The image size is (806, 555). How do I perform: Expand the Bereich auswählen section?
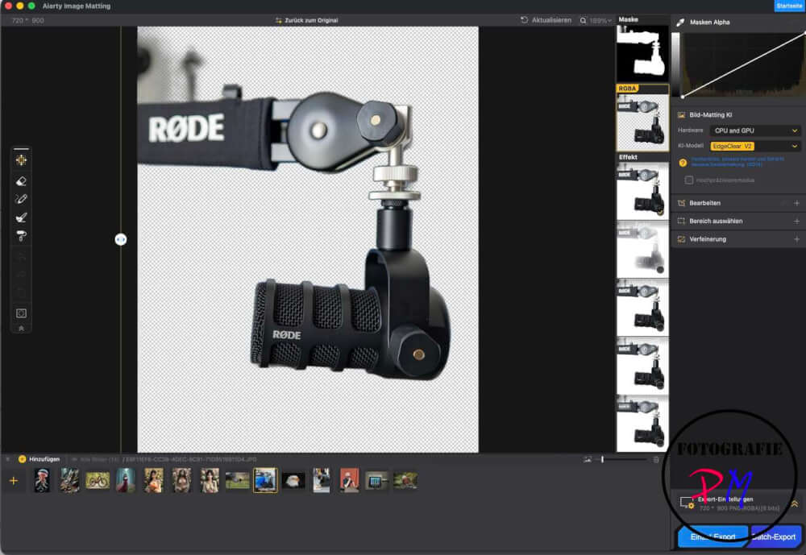click(x=796, y=221)
